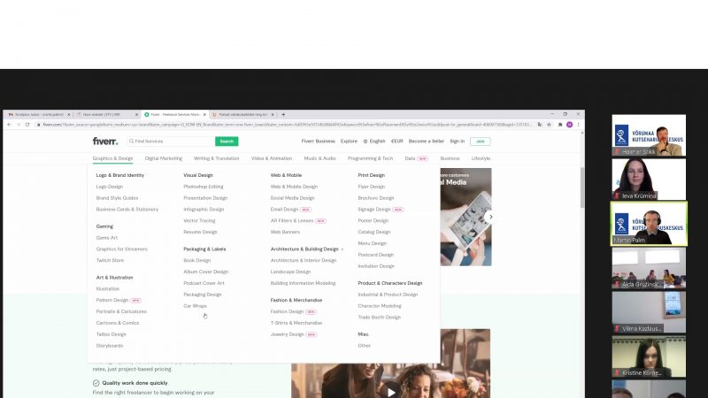Select Pattern Design subcategory
Image resolution: width=708 pixels, height=398 pixels.
112,300
